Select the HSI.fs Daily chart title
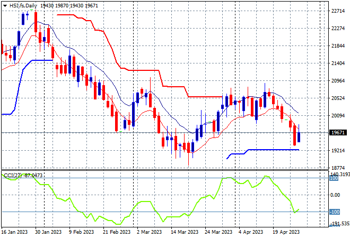The height and width of the screenshot is (238, 350). pos(23,6)
